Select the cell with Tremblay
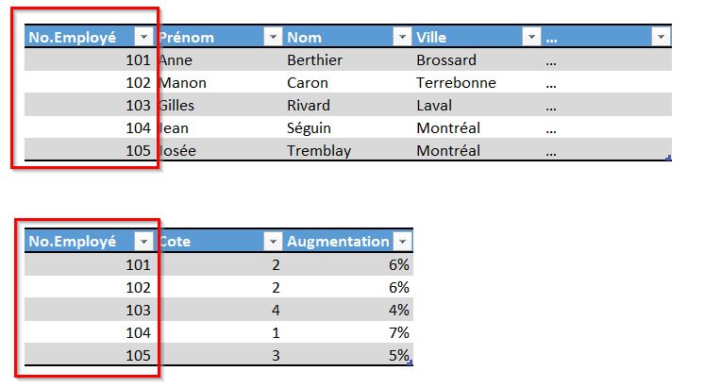704x388 pixels. pos(318,151)
